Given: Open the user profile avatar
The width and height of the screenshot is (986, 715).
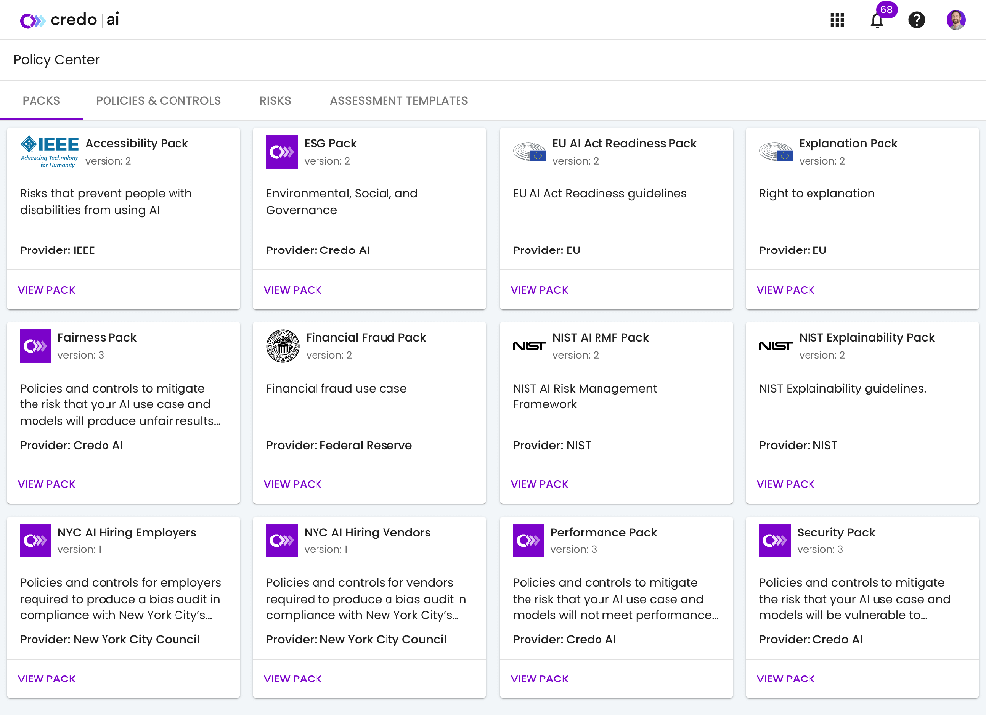Looking at the screenshot, I should [955, 20].
